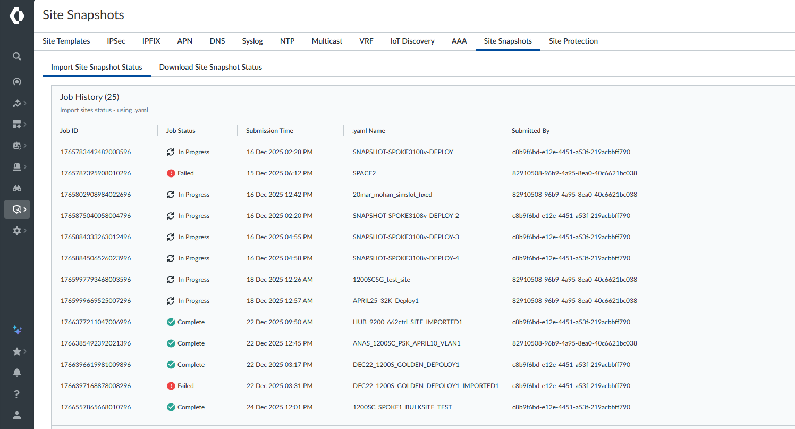This screenshot has width=795, height=429.
Task: Click the Job Status column header
Action: point(181,131)
